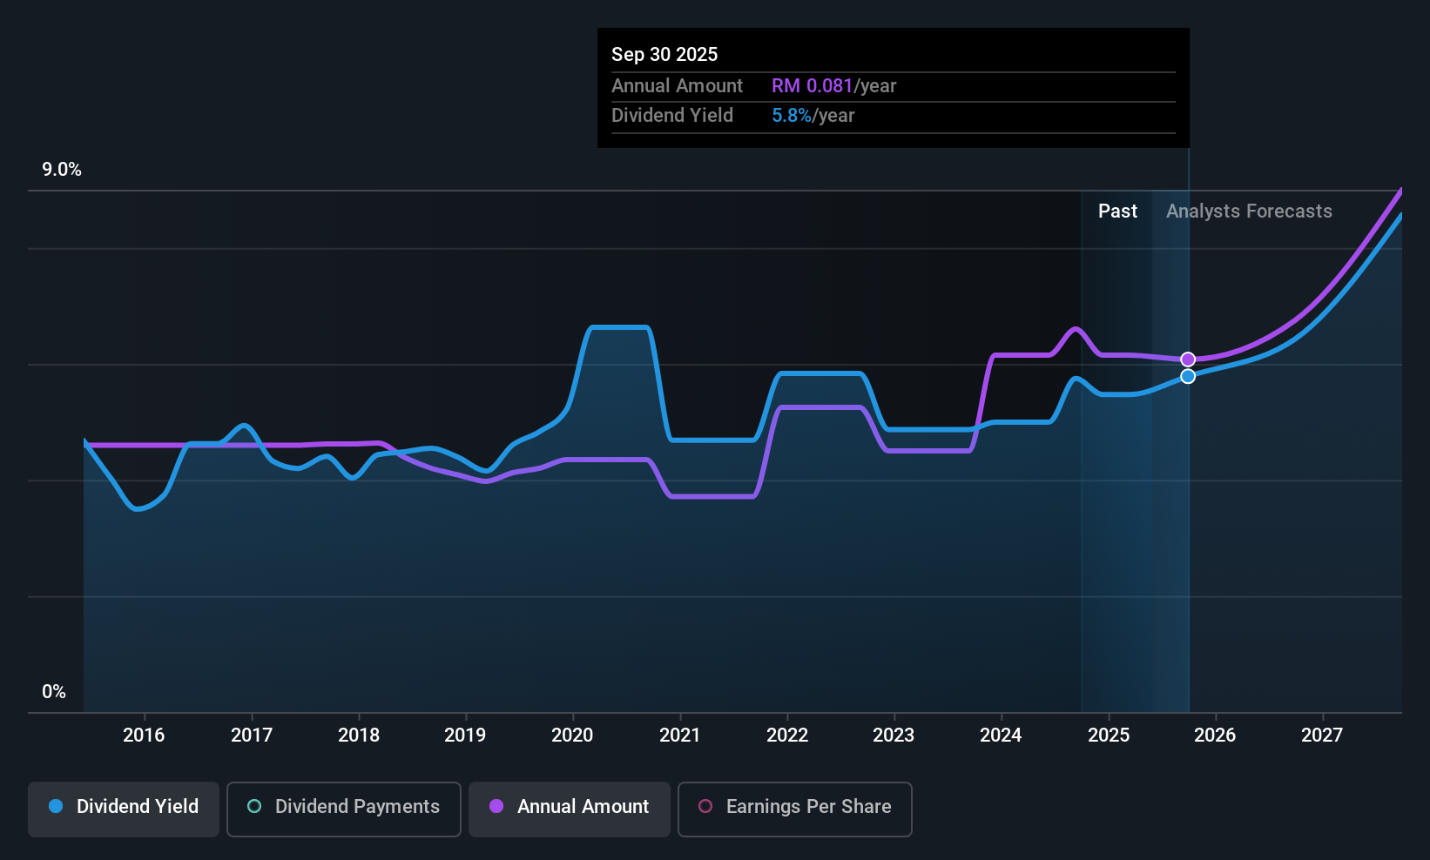Click the 2026 x-axis year label
This screenshot has height=860, width=1430.
pyautogui.click(x=1215, y=736)
